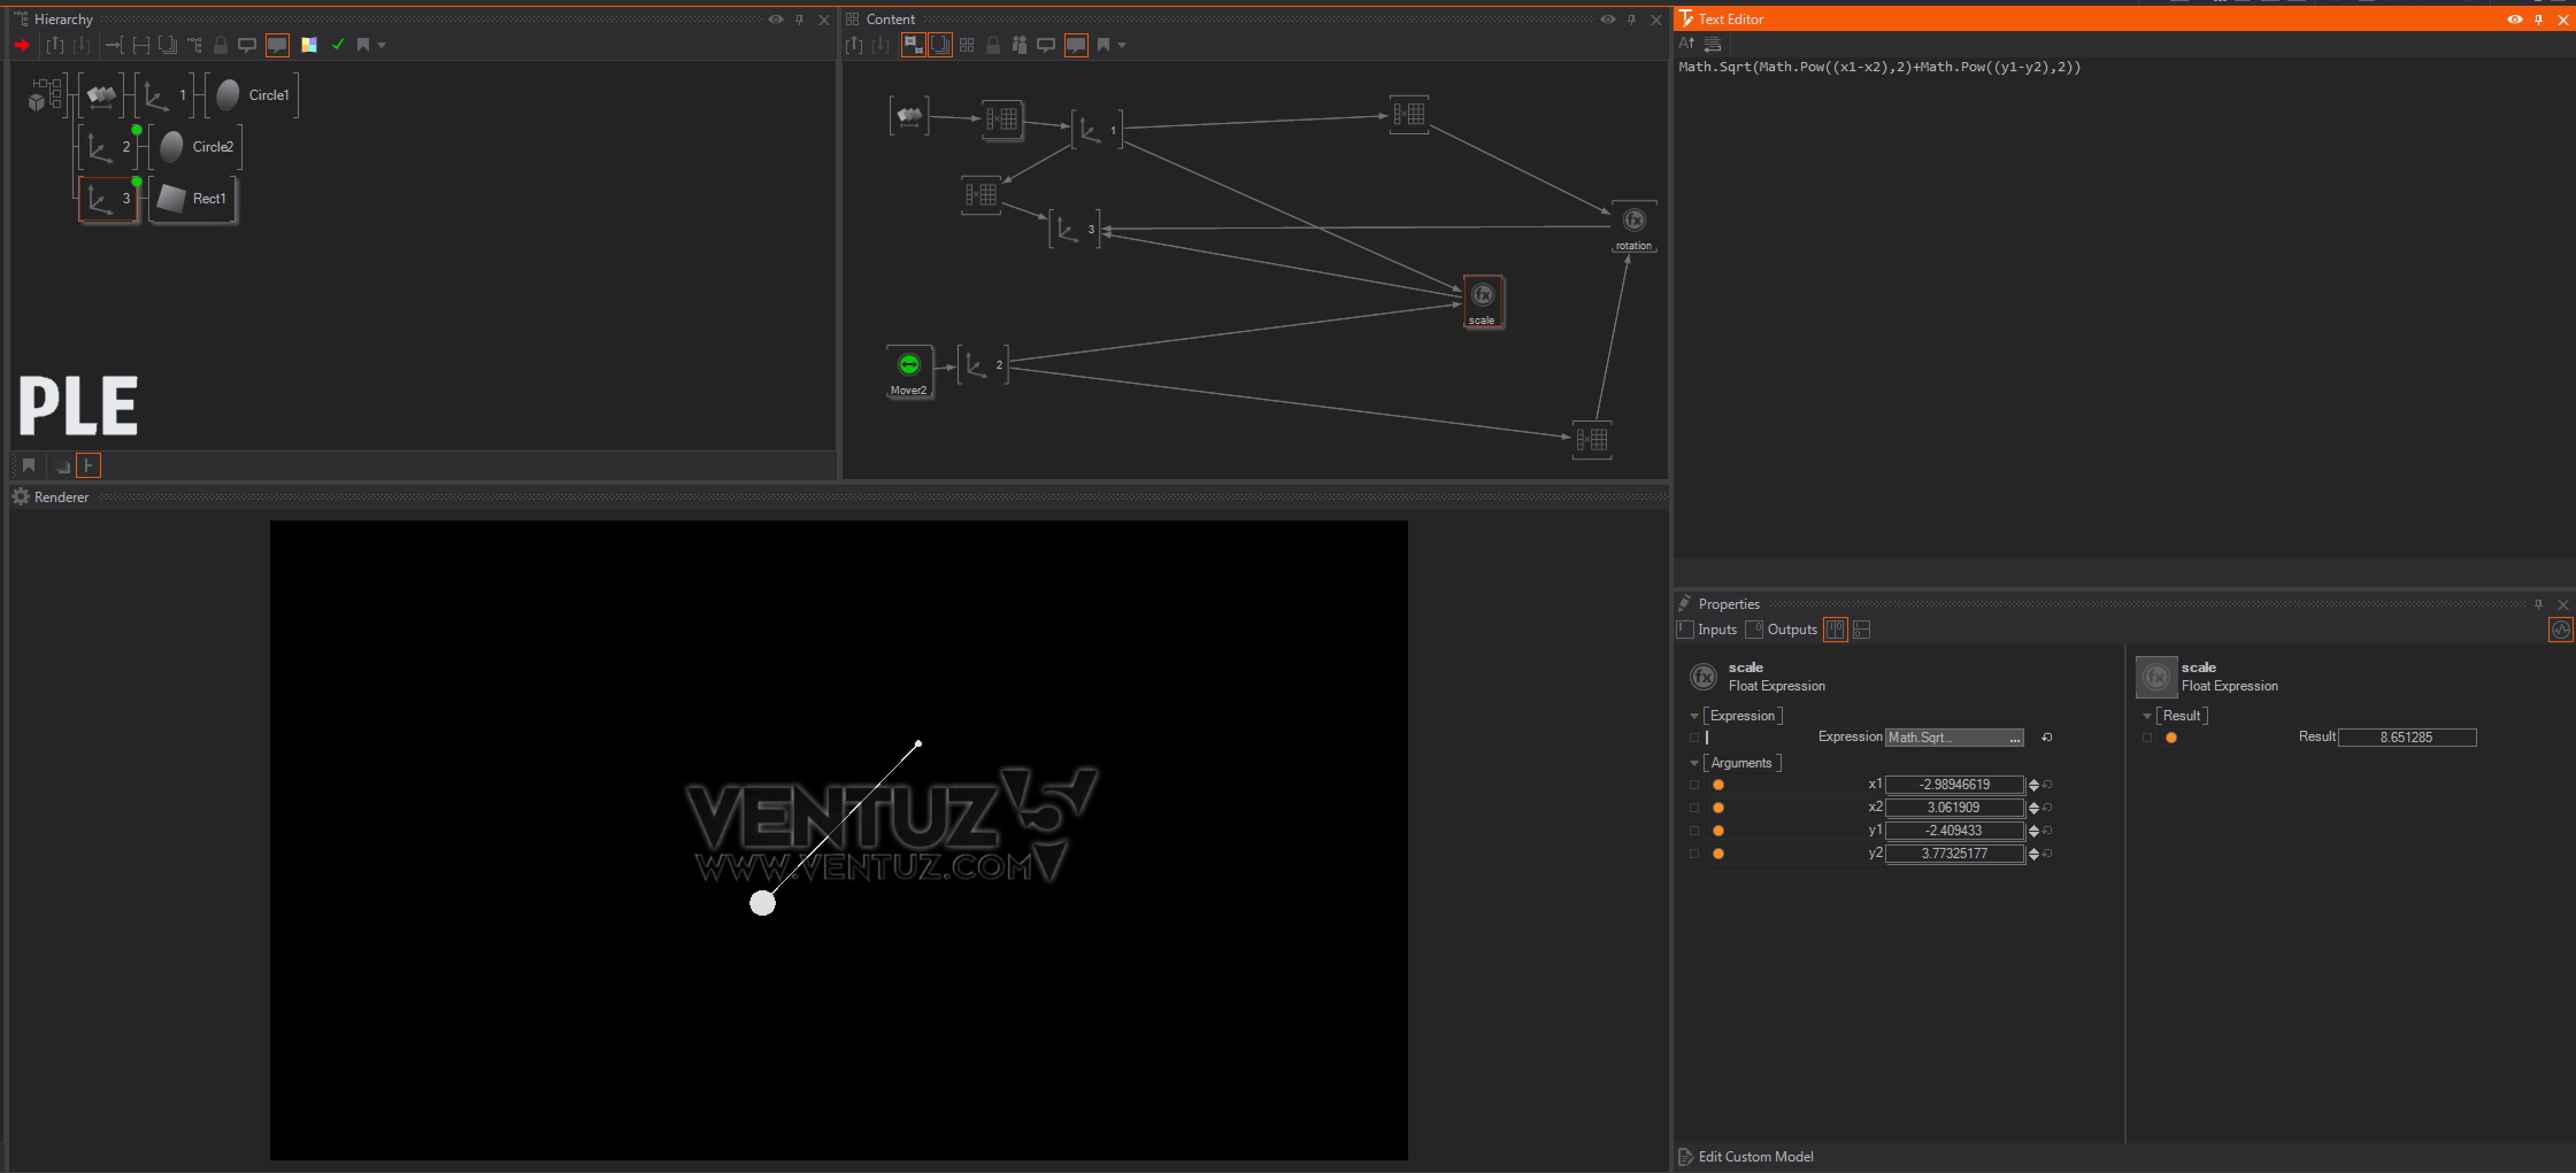This screenshot has height=1173, width=2576.
Task: Click the y2 argument value field
Action: click(x=1953, y=853)
